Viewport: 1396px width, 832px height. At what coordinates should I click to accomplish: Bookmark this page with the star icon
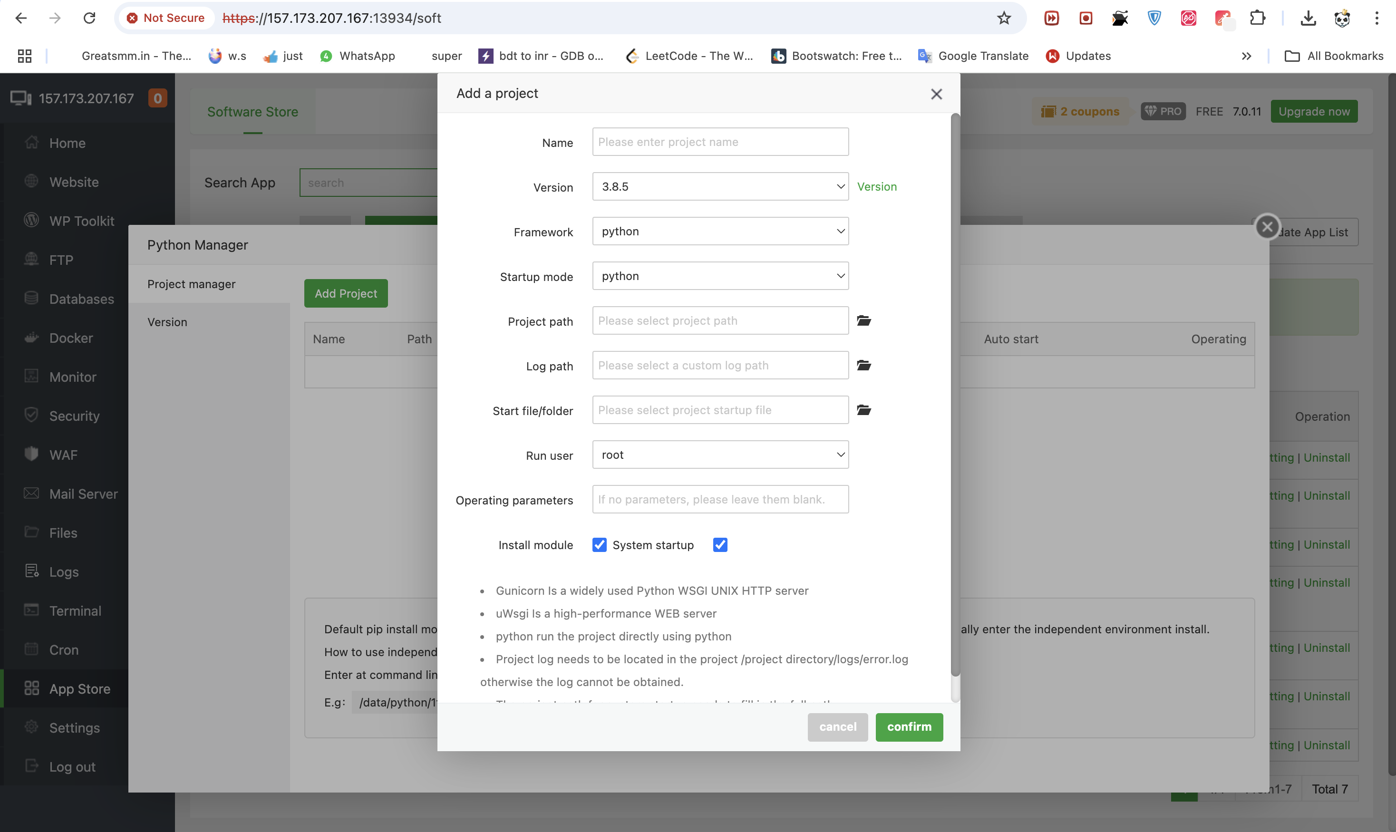tap(1004, 18)
